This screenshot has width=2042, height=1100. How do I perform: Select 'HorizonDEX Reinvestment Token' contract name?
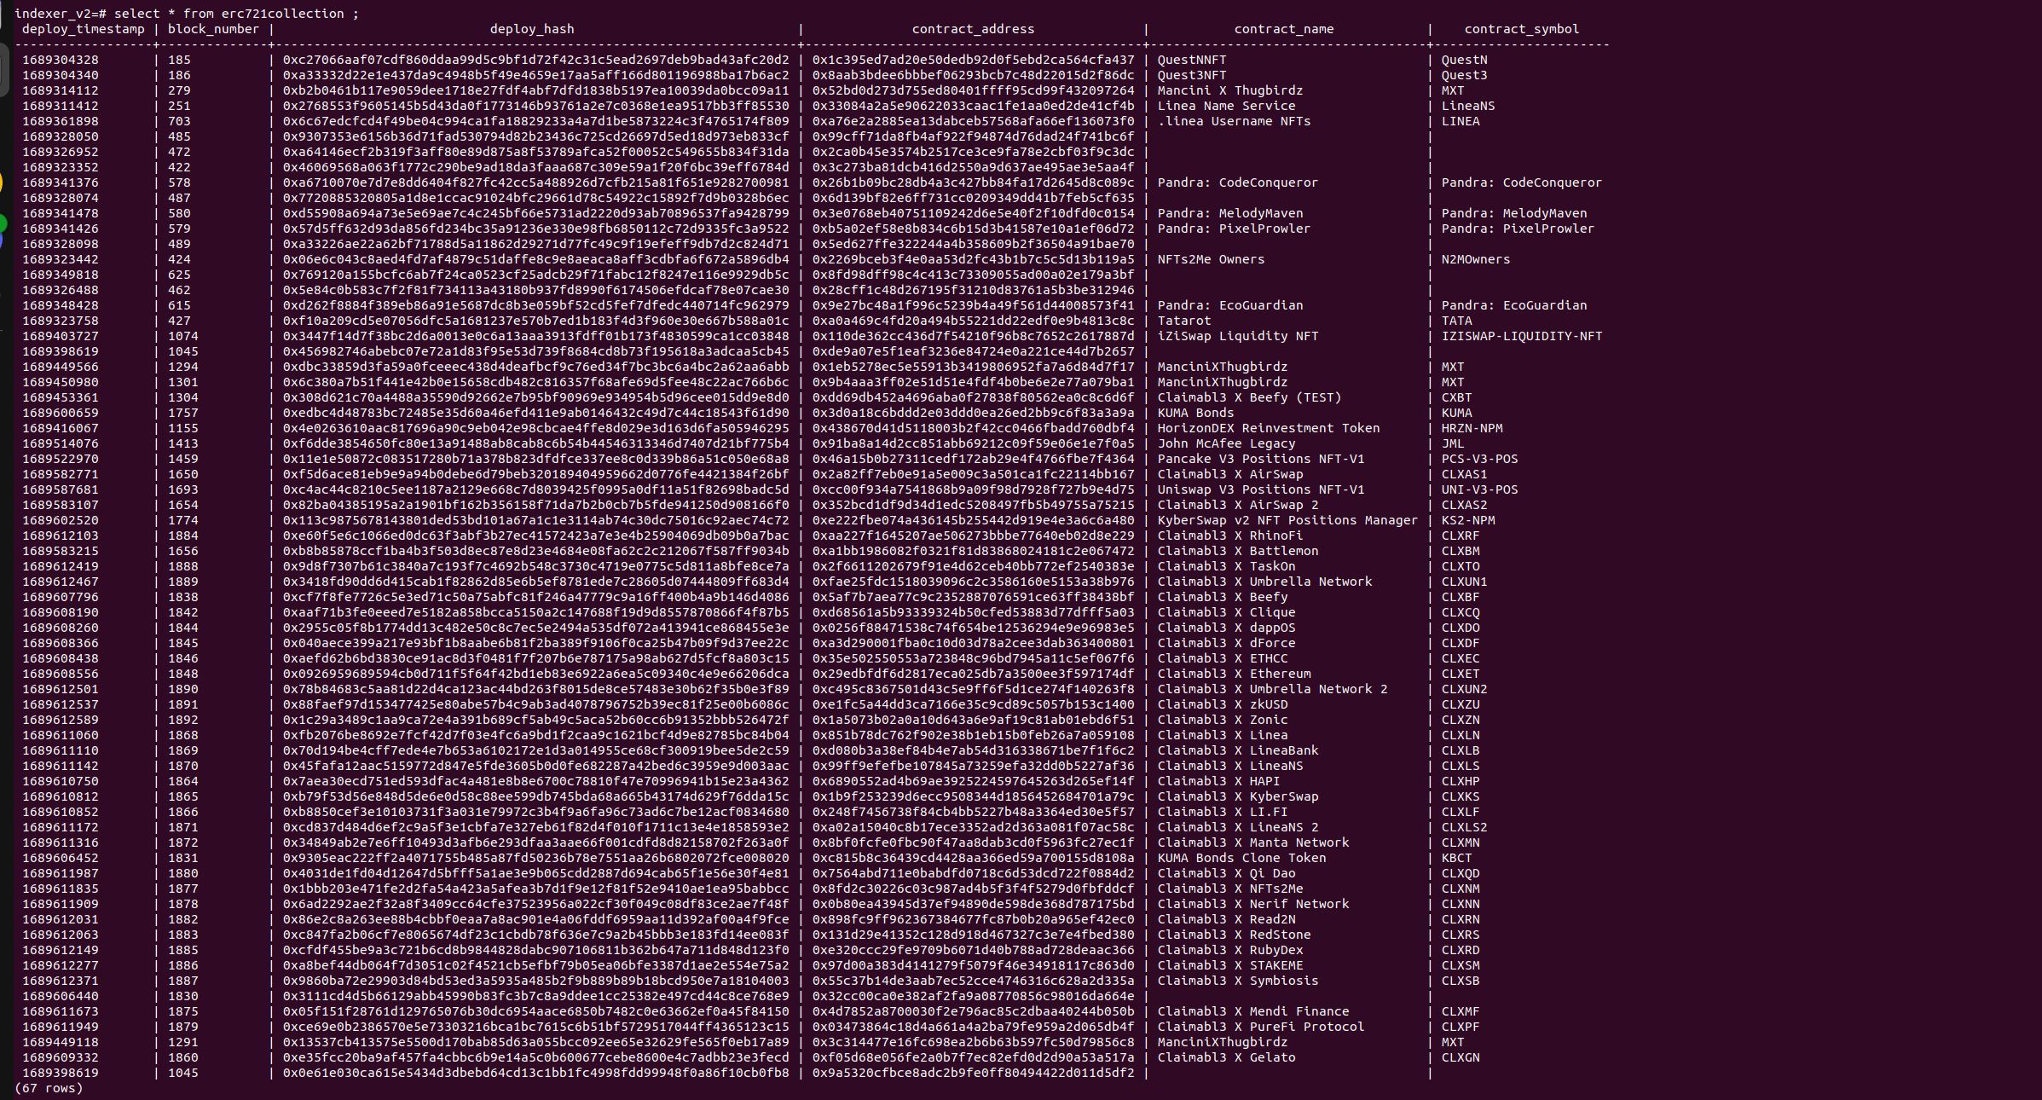point(1269,428)
